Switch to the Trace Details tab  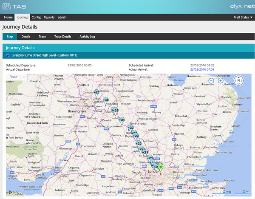[63, 37]
